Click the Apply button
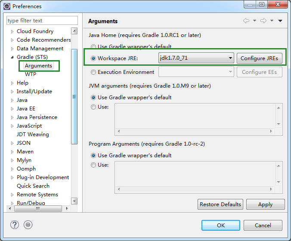 click(x=266, y=204)
